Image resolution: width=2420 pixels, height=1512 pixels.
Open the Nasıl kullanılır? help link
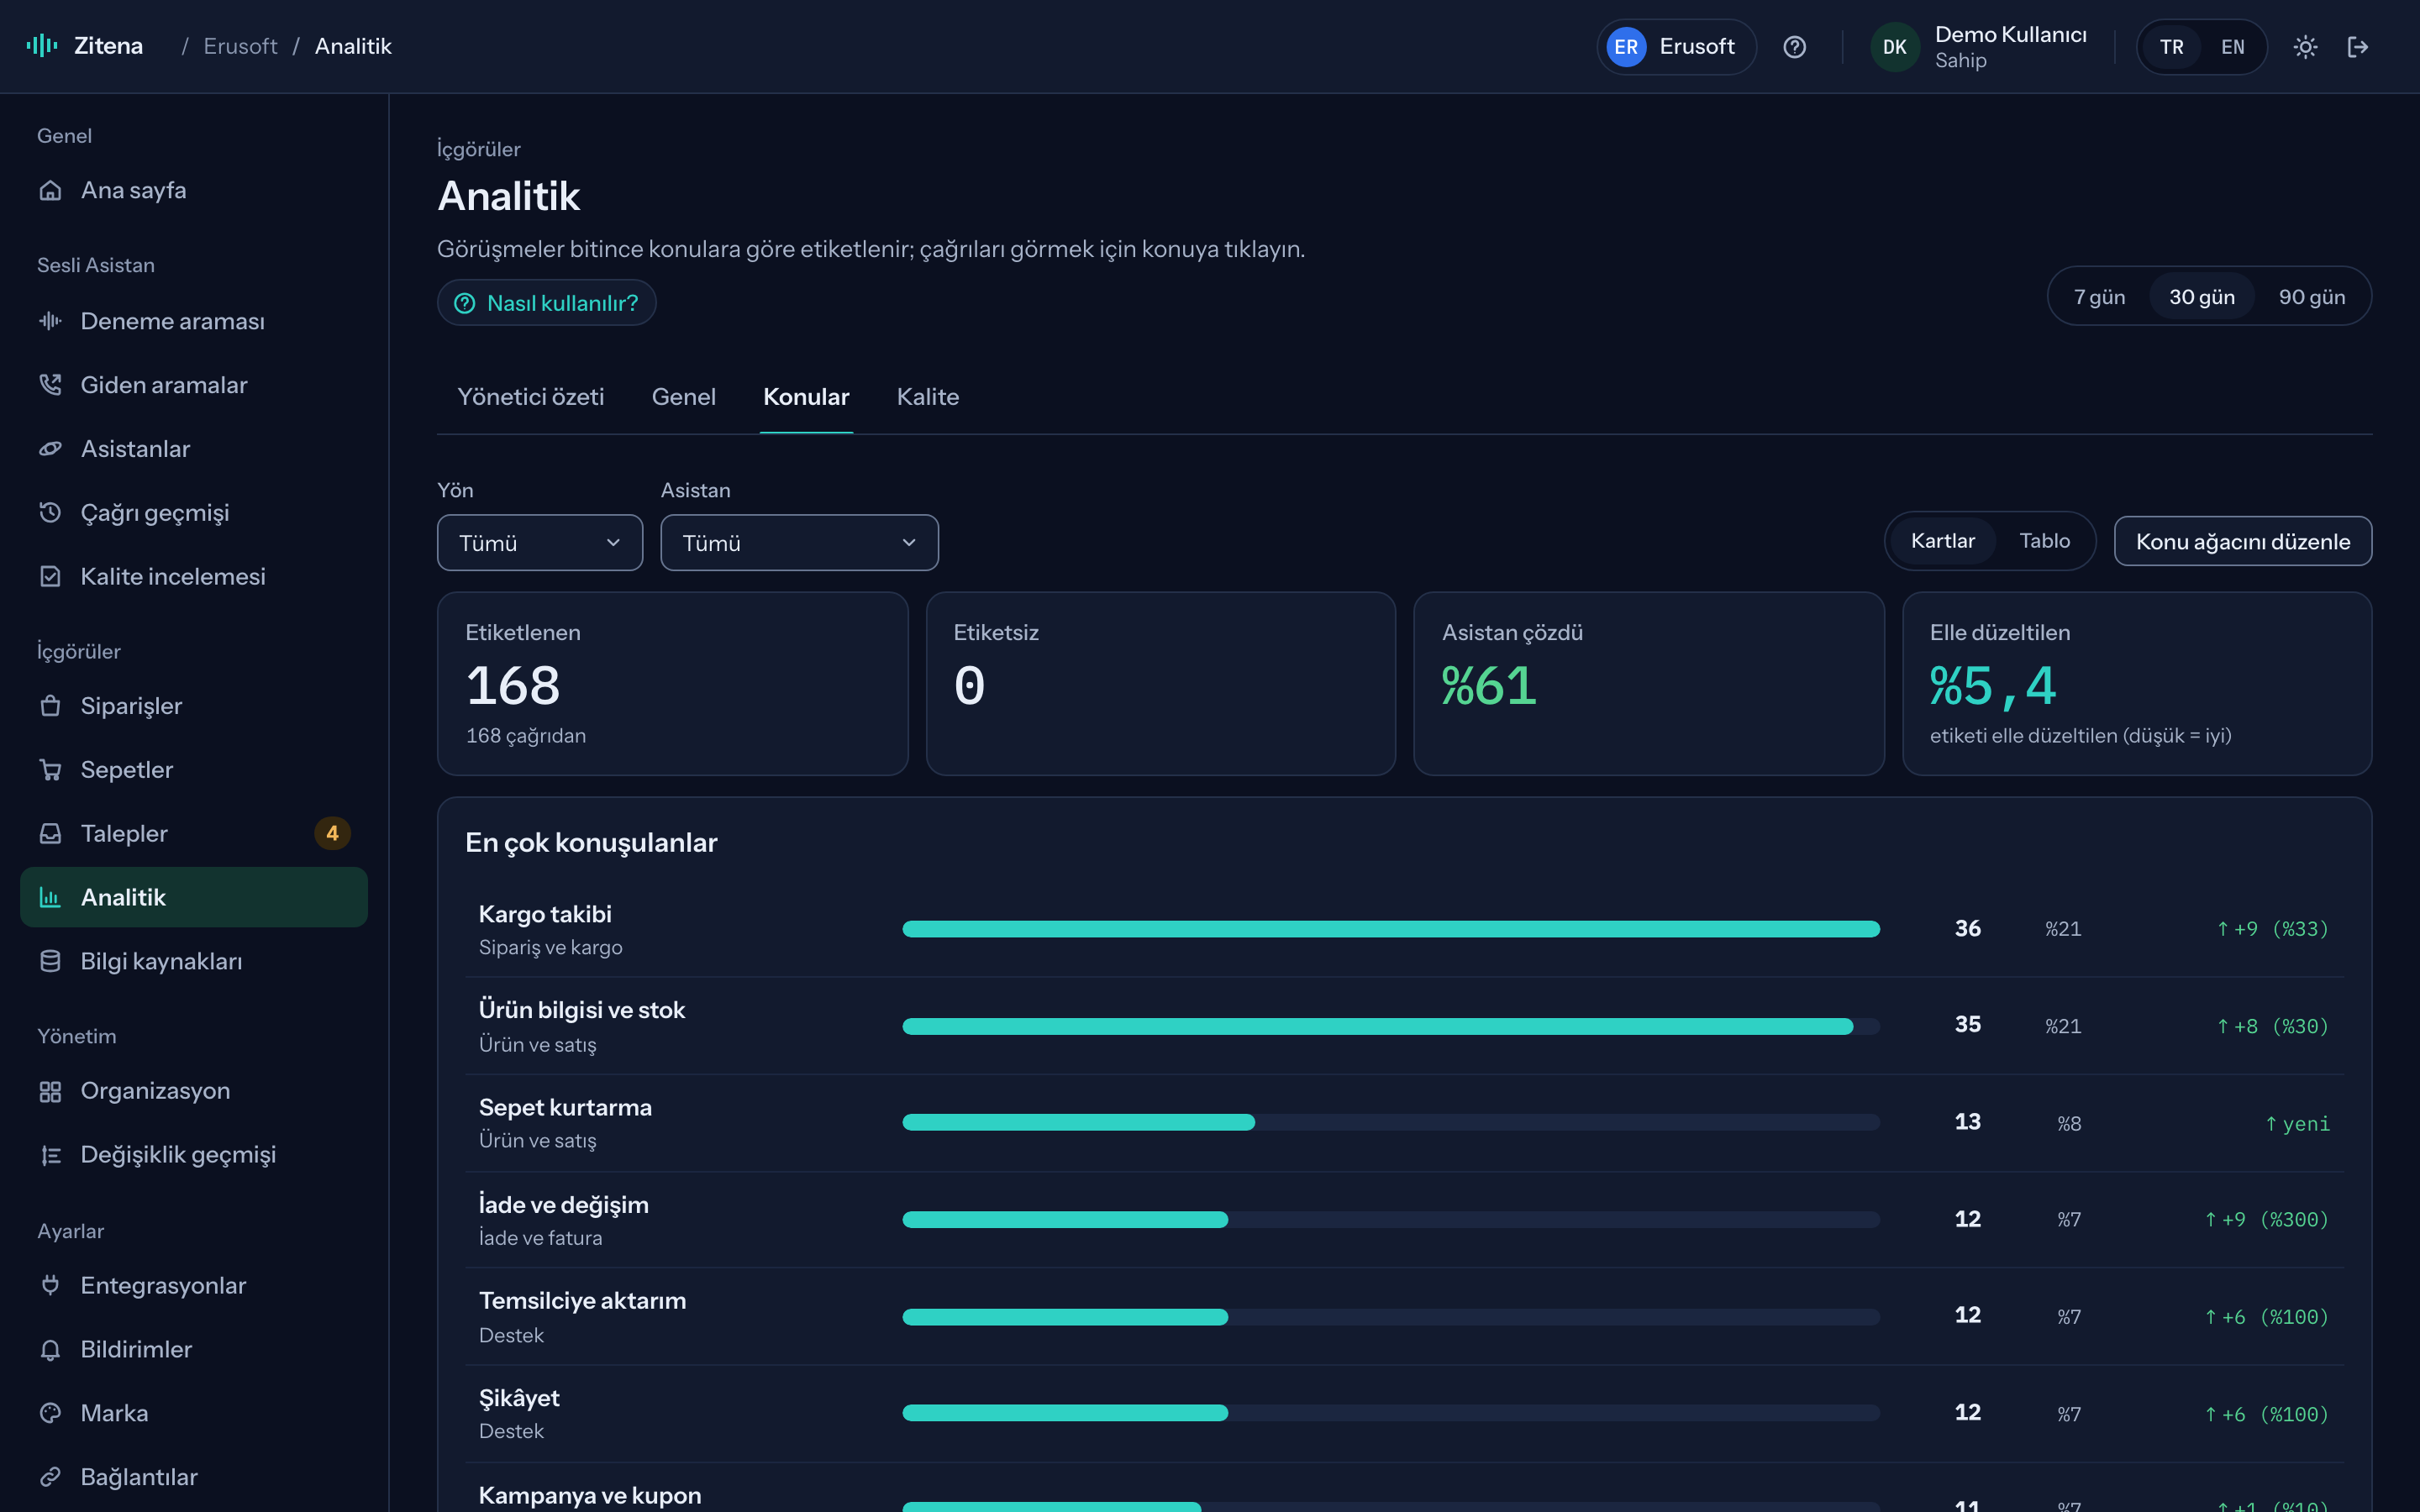pos(546,302)
